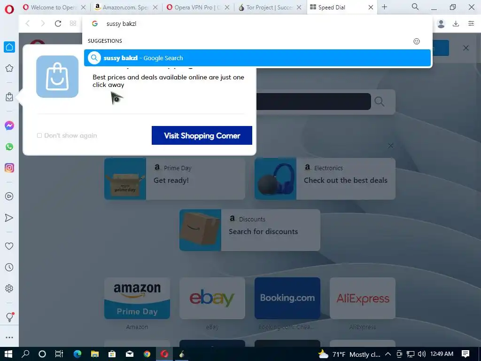
Task: Open the Tor Browser taskbar icon
Action: [182, 354]
